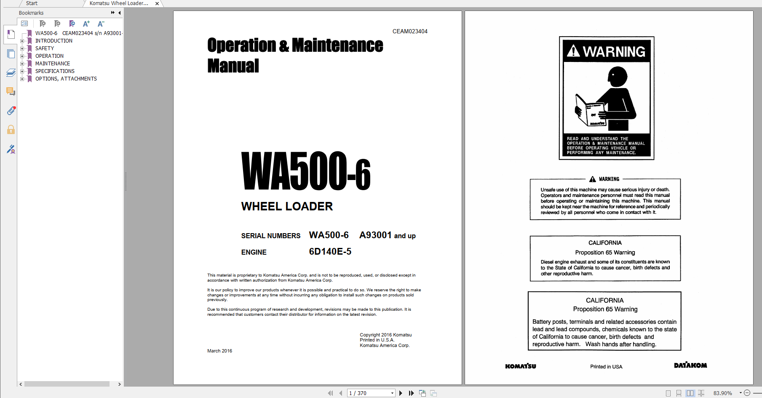Click the document code CEAM023404 on the cover

pos(410,31)
